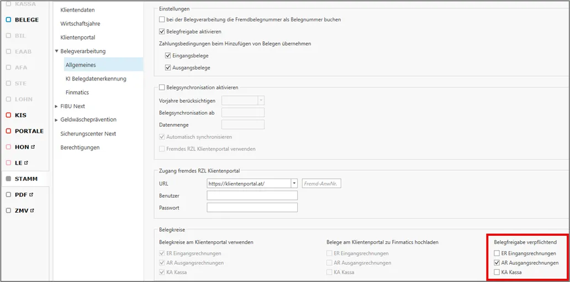570x282 pixels.
Task: Open the ZMV external module
Action: click(x=20, y=210)
